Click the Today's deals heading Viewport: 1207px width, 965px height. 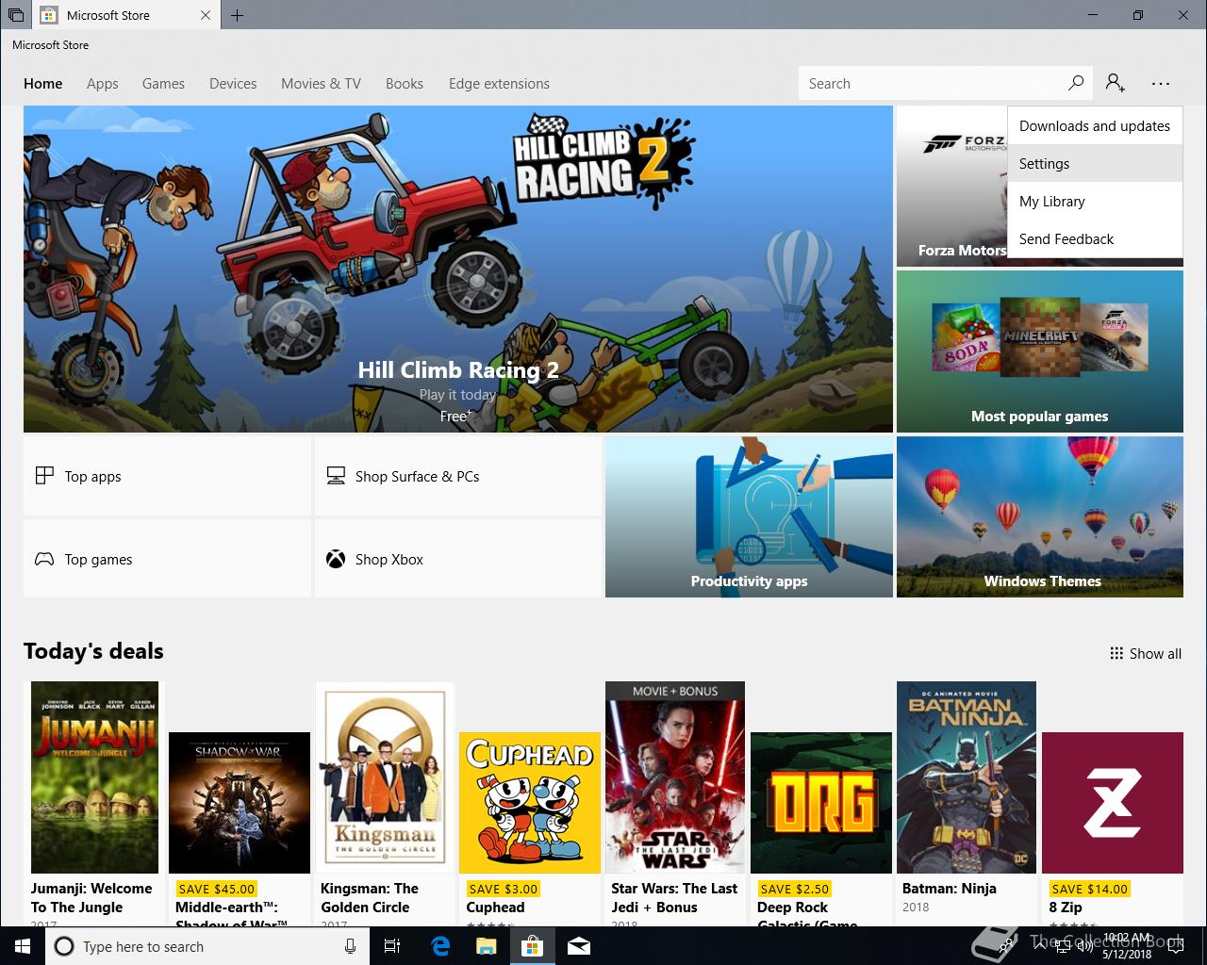point(93,651)
